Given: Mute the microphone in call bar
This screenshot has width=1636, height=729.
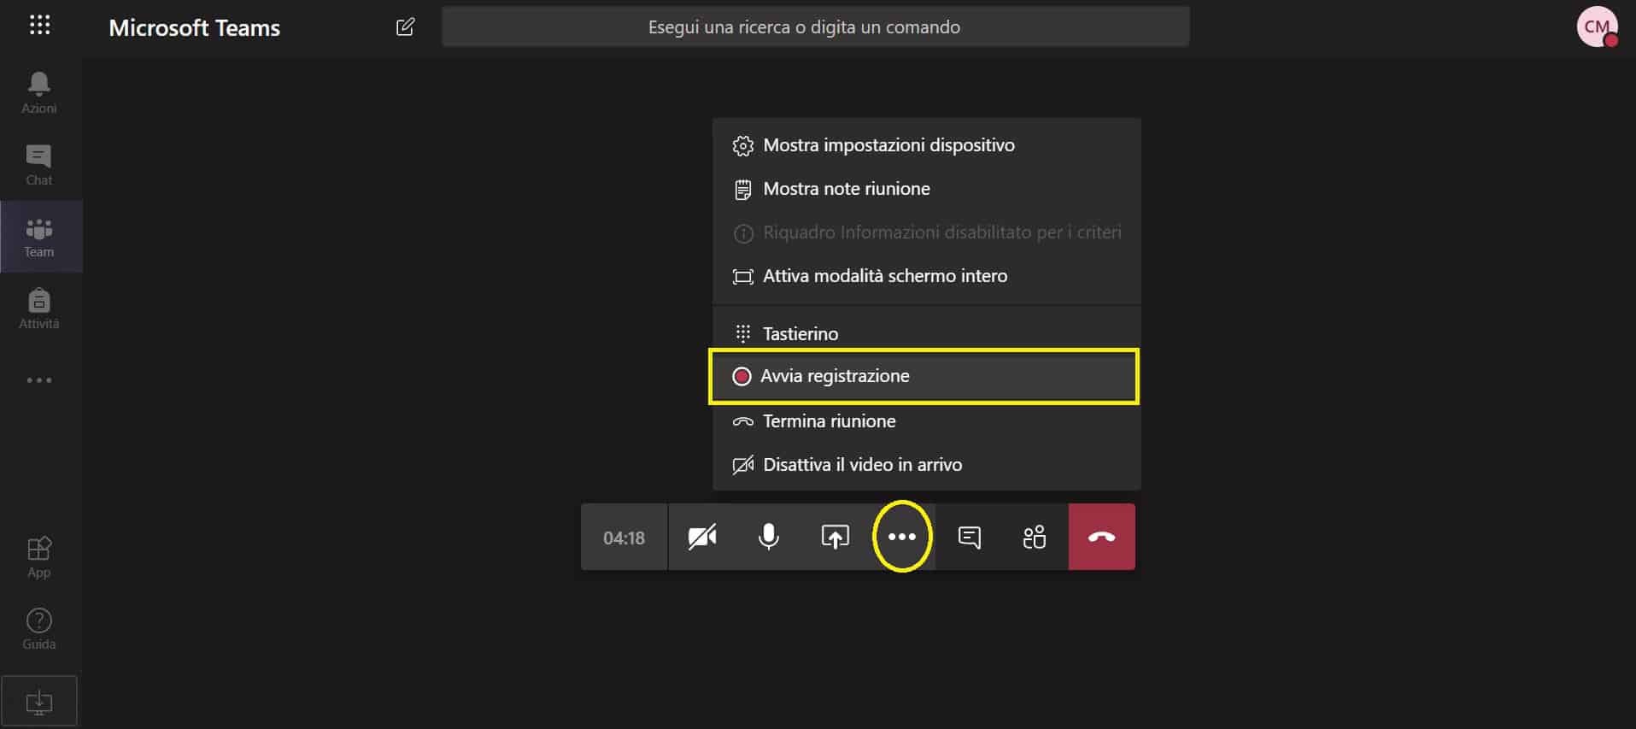Looking at the screenshot, I should pos(769,537).
